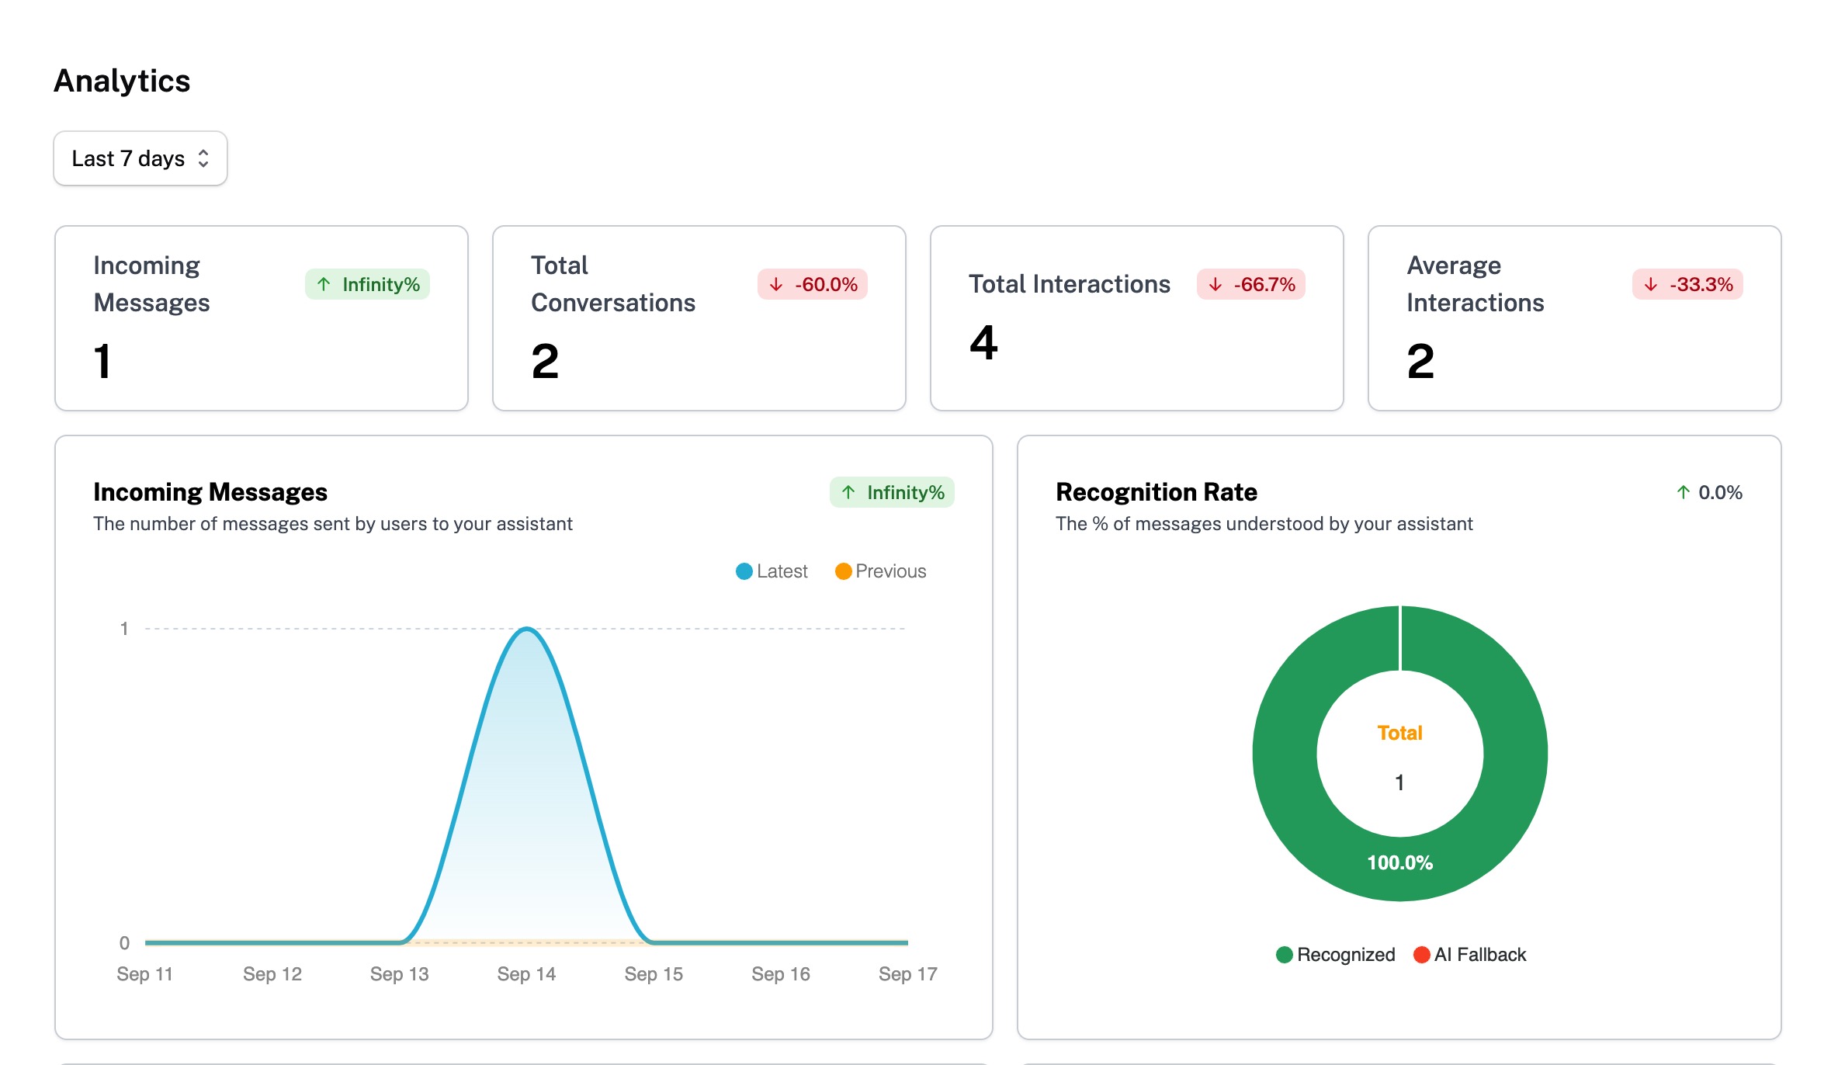1838x1065 pixels.
Task: Click the Sep 11 axis label
Action: 145,974
